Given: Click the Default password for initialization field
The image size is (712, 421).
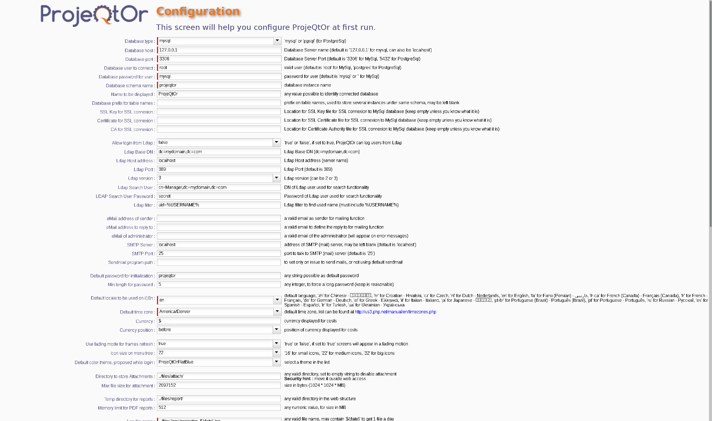Looking at the screenshot, I should 219,276.
